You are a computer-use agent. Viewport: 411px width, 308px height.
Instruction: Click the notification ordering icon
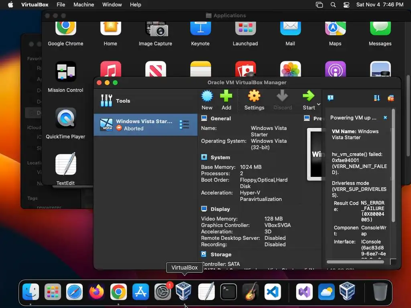tap(376, 98)
